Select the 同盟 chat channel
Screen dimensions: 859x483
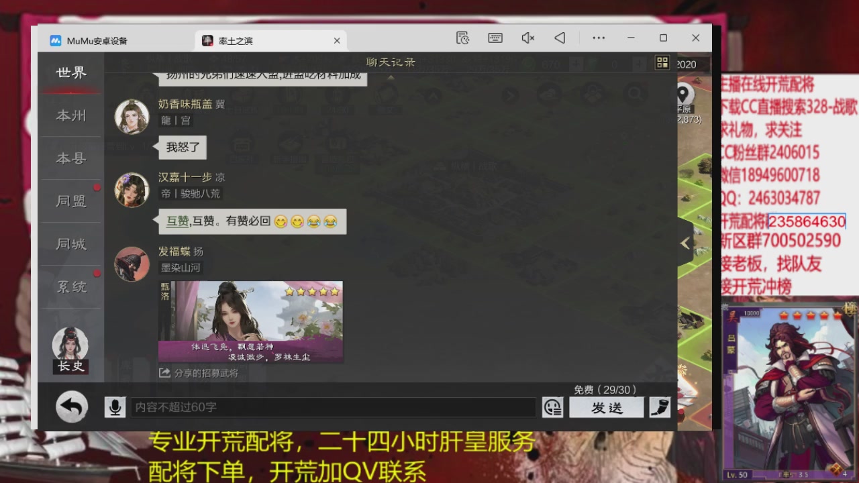point(71,202)
